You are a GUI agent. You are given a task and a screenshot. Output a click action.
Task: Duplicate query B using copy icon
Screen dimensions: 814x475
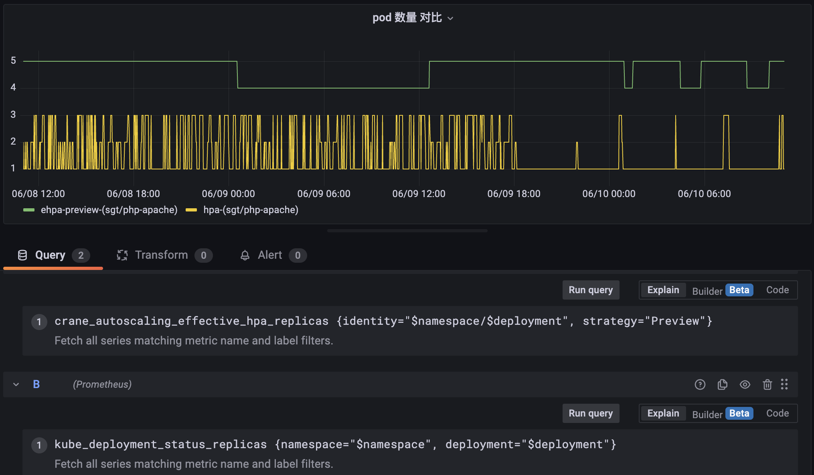(722, 384)
